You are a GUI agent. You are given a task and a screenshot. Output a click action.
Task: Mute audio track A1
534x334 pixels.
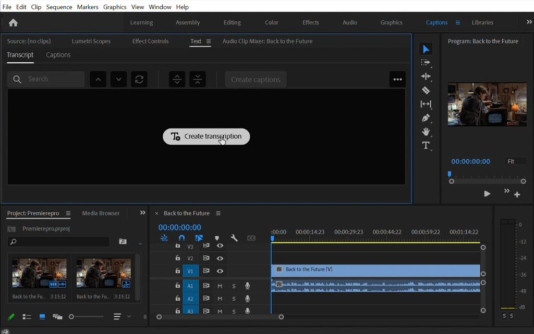tap(220, 286)
